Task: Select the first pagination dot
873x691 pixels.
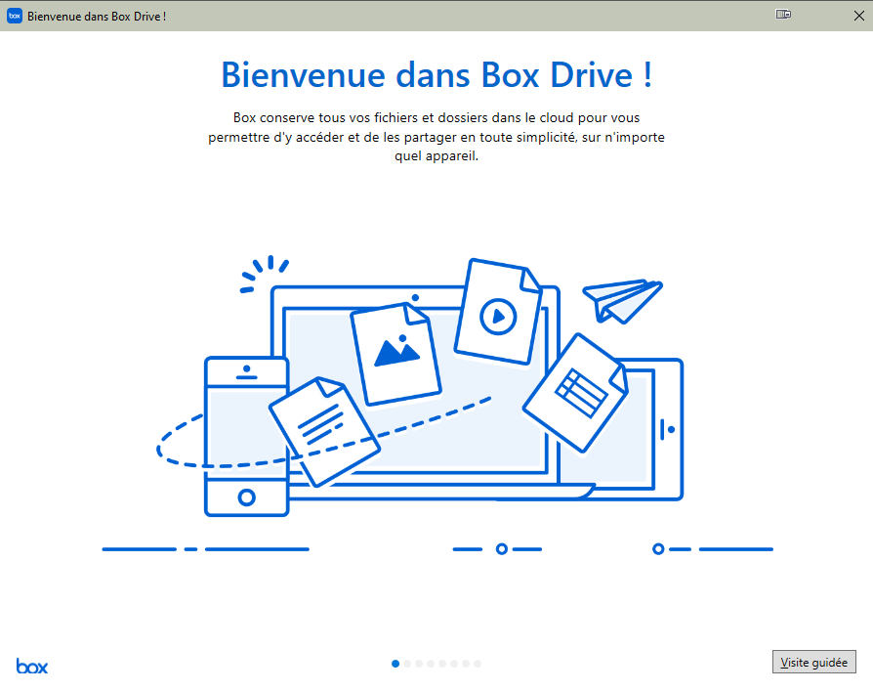Action: [x=395, y=664]
